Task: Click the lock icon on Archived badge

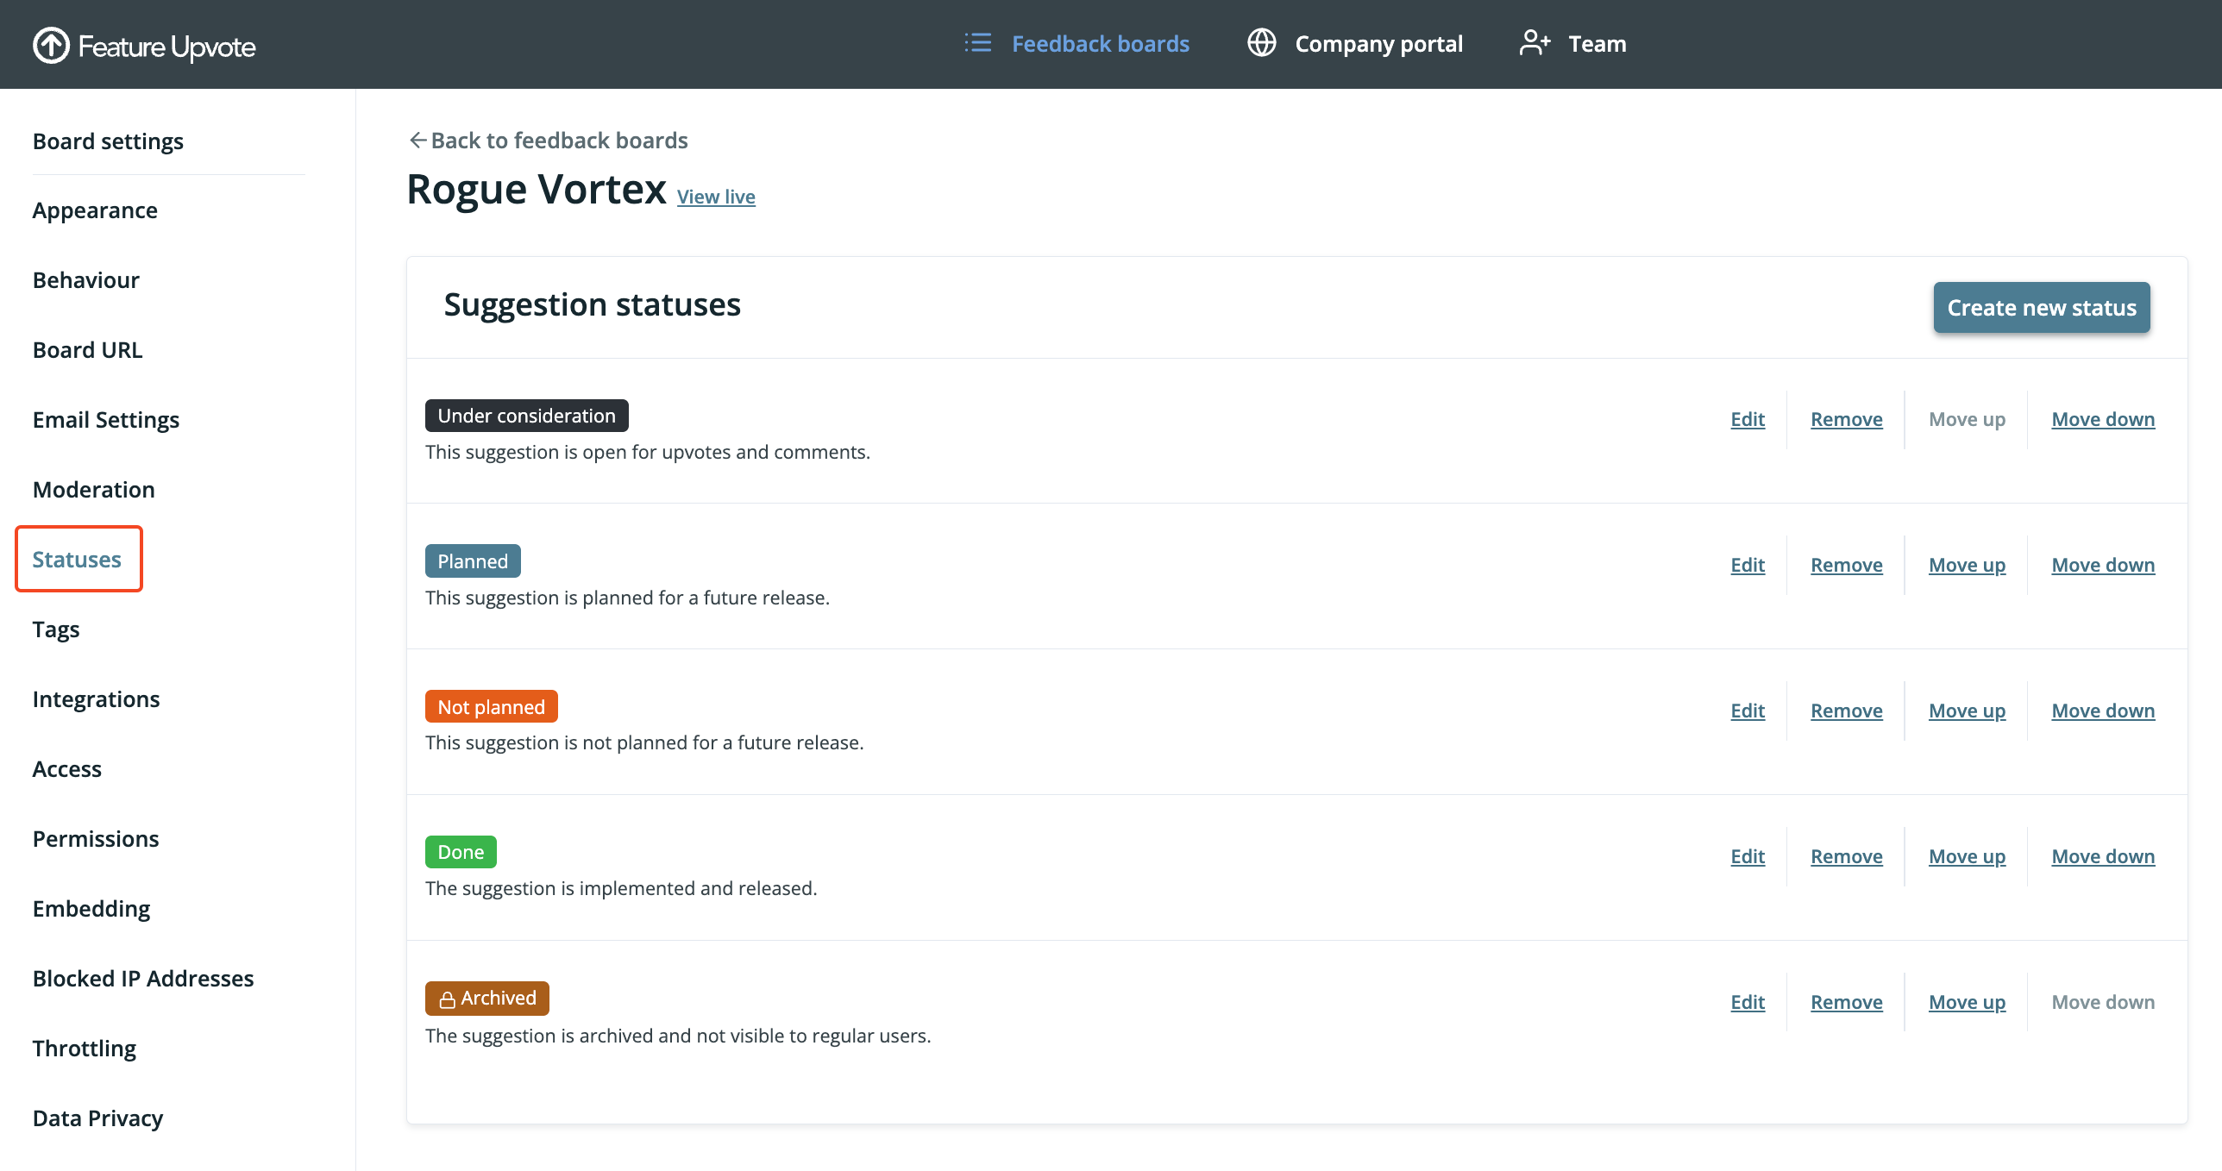Action: tap(447, 999)
